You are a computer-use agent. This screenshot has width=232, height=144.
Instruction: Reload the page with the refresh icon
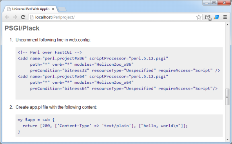click(x=23, y=17)
